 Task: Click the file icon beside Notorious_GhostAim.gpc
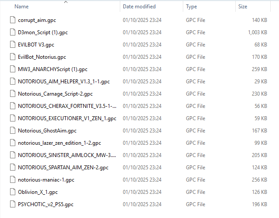click(13, 131)
